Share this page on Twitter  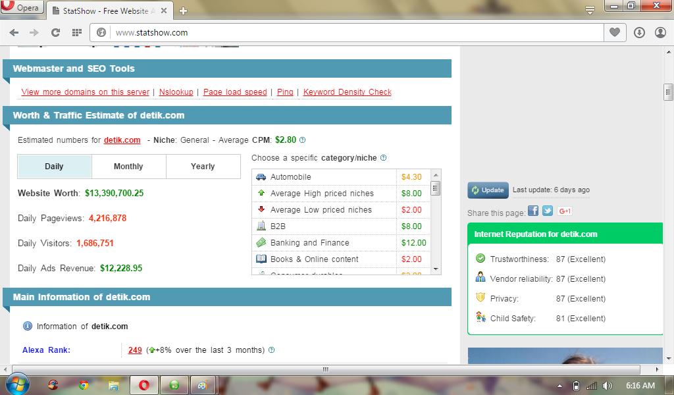tap(547, 211)
